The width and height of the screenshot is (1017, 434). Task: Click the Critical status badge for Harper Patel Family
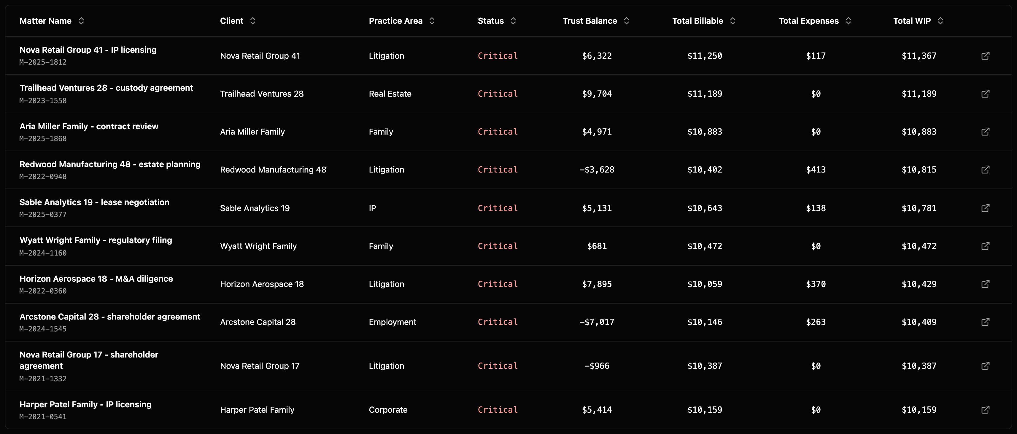click(498, 409)
